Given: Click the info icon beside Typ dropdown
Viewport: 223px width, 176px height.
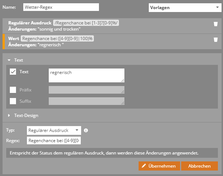Looking at the screenshot, I should [x=86, y=130].
